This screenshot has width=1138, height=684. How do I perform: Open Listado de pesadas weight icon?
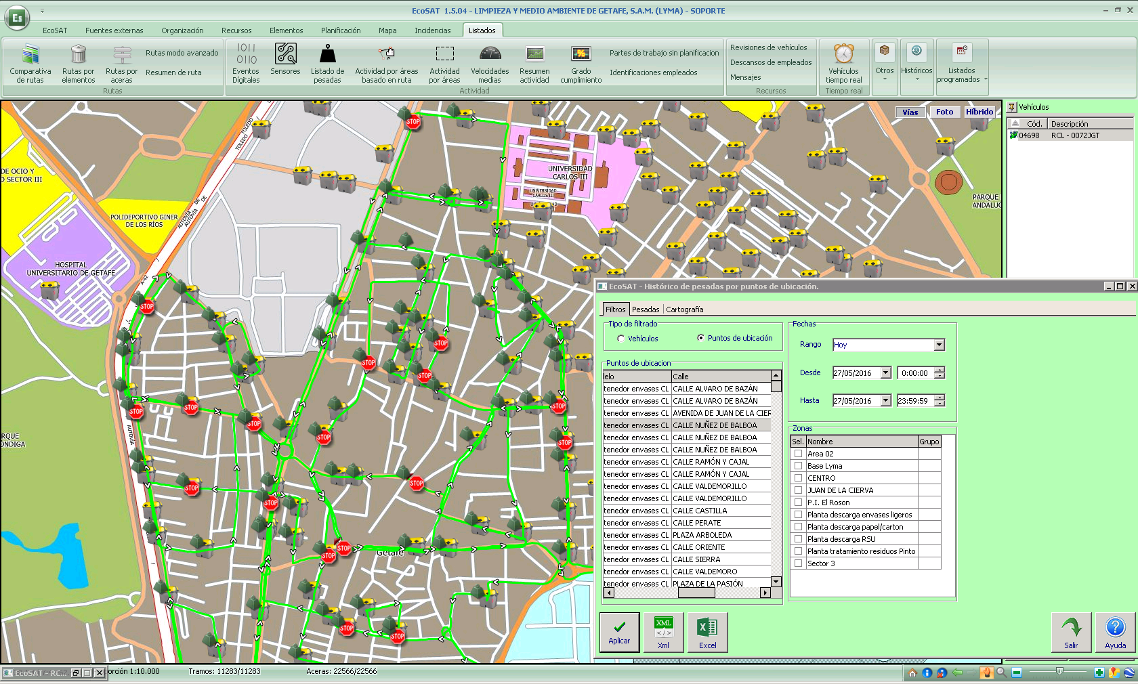tap(328, 54)
